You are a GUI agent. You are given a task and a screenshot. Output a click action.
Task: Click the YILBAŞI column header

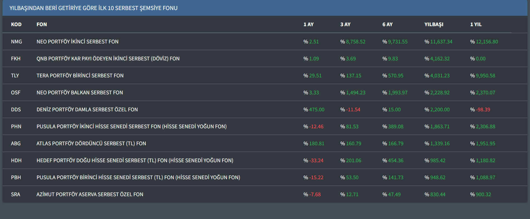point(434,24)
